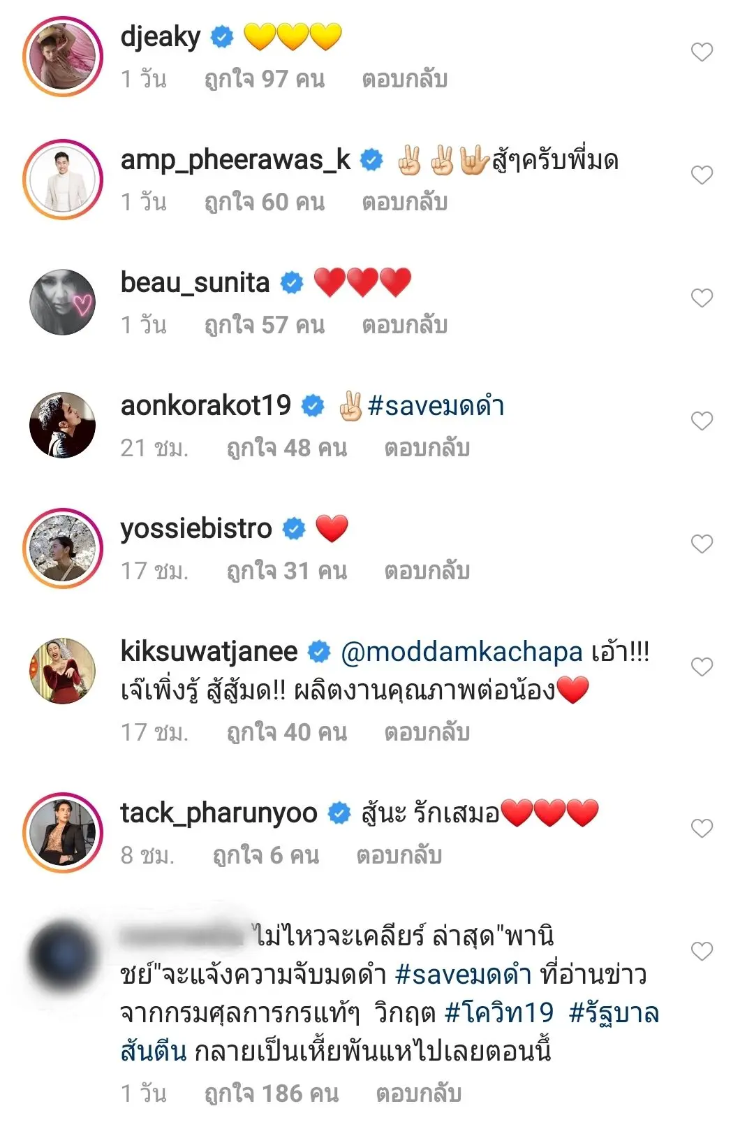Tap heart next to aonkorakot19 comment
Viewport: 754px width, 1127px height.
702,421
